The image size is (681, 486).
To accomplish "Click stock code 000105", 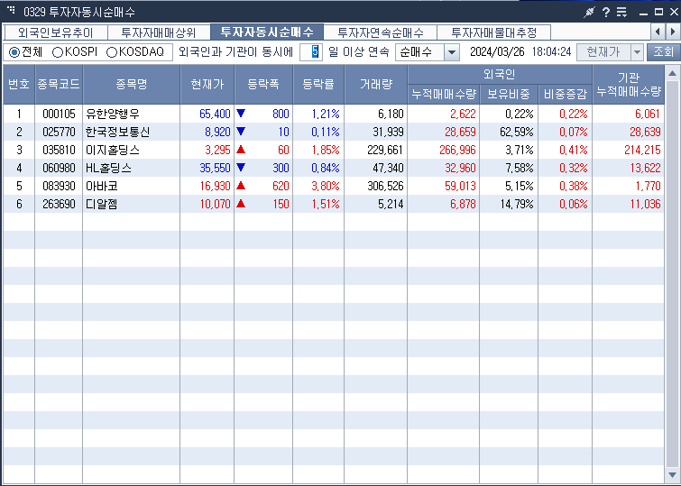I will coord(59,115).
